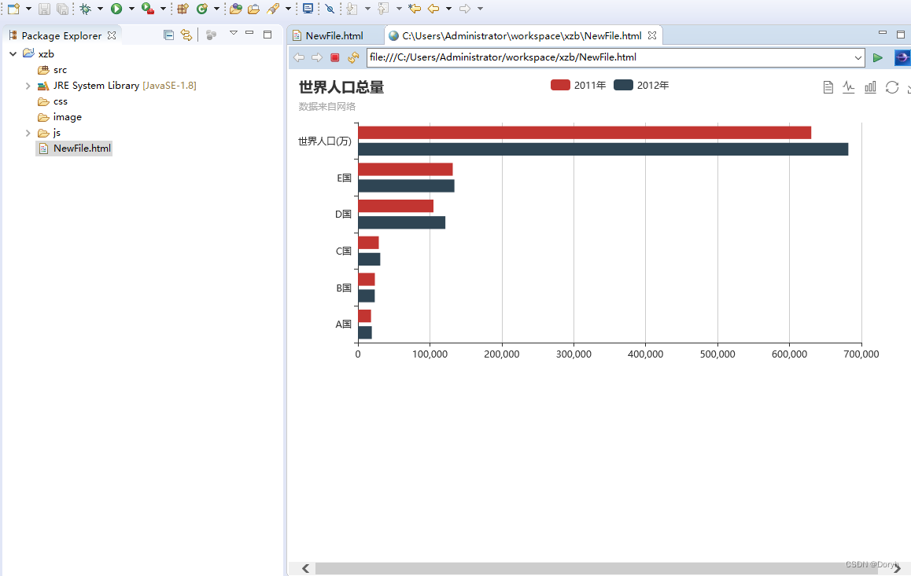
Task: Minimize the editor area
Action: (883, 33)
